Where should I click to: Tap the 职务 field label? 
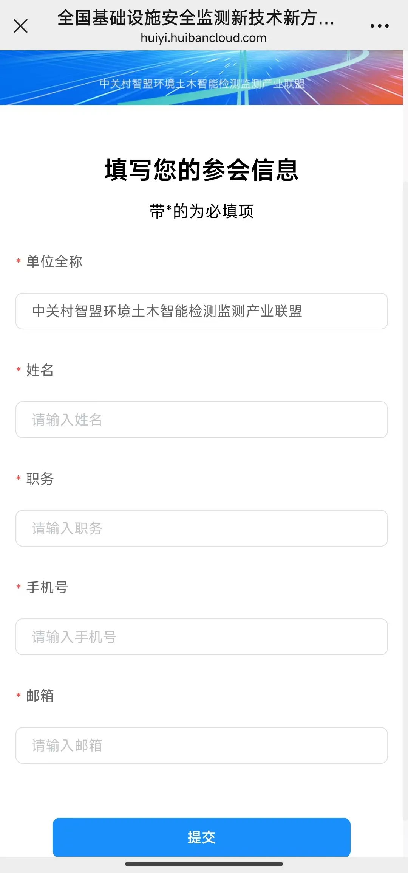click(40, 478)
